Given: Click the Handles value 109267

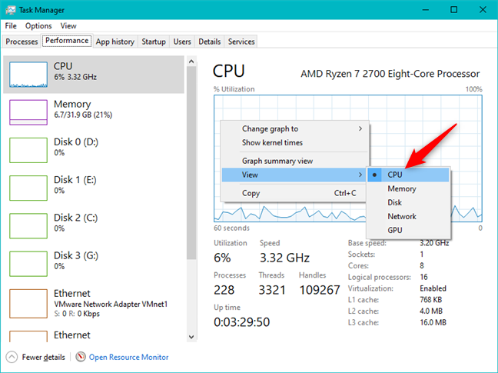Looking at the screenshot, I should click(320, 290).
